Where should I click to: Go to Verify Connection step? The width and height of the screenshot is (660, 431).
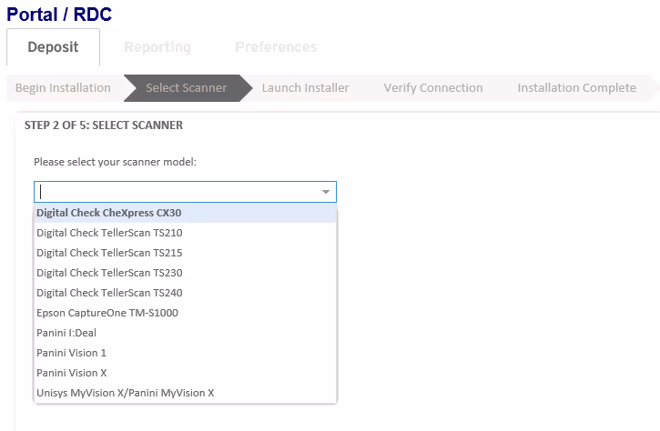point(433,88)
